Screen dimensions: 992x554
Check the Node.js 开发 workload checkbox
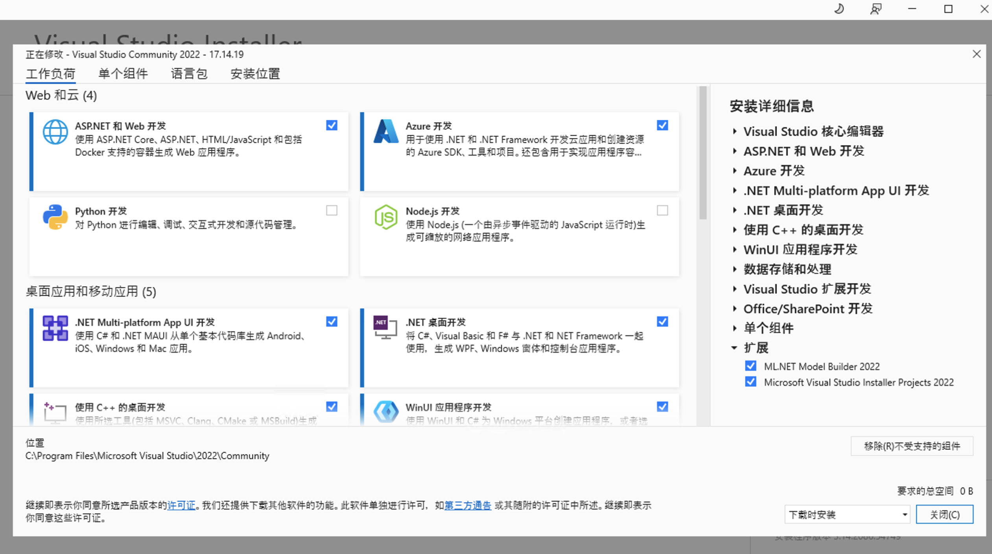(662, 211)
